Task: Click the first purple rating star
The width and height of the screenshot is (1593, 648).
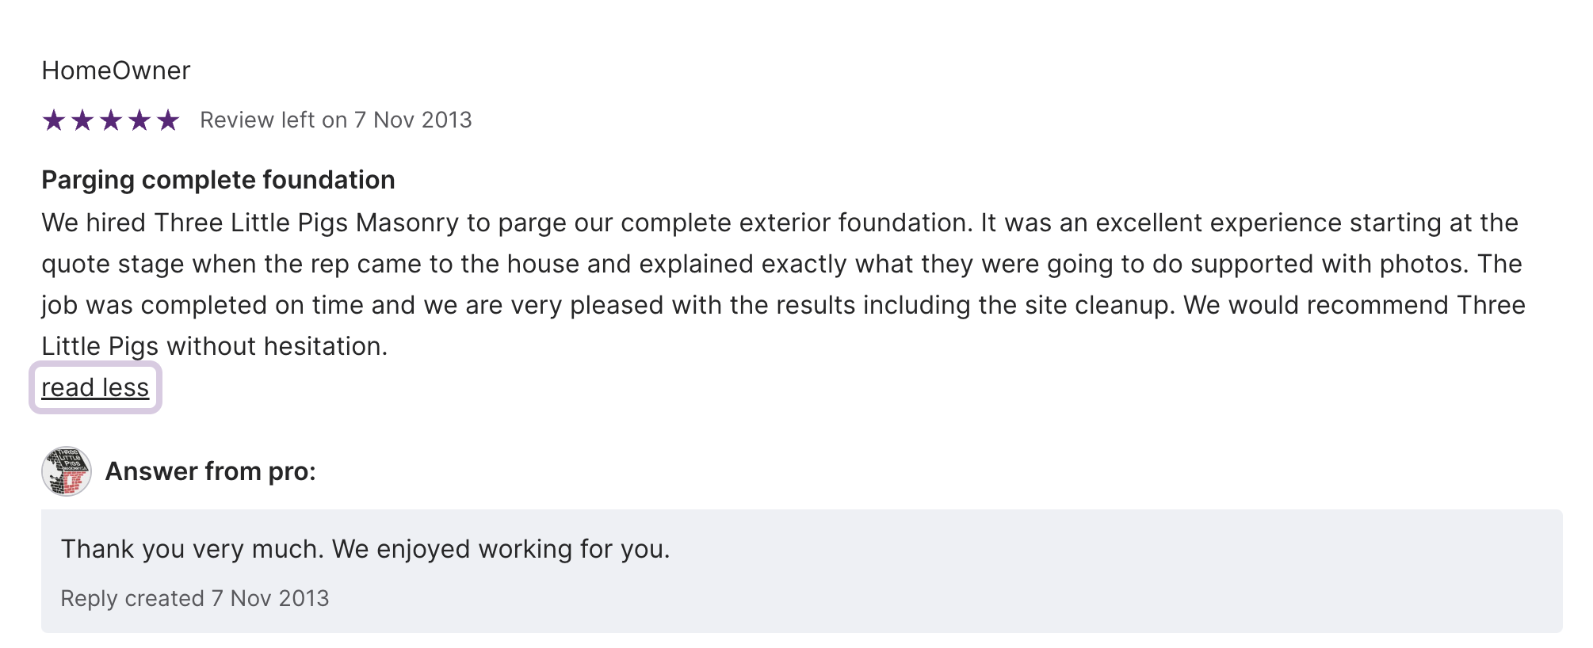Action: tap(54, 120)
